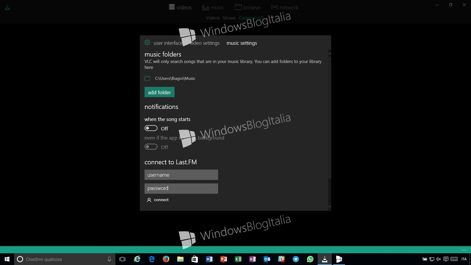Open the Windows Store from the taskbar
Screen dimensions: 471x265
195,259
